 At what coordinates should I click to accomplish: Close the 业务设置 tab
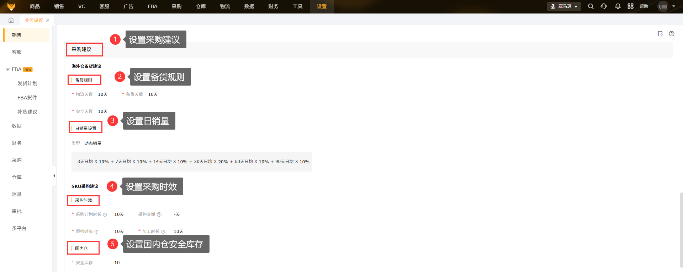point(48,20)
